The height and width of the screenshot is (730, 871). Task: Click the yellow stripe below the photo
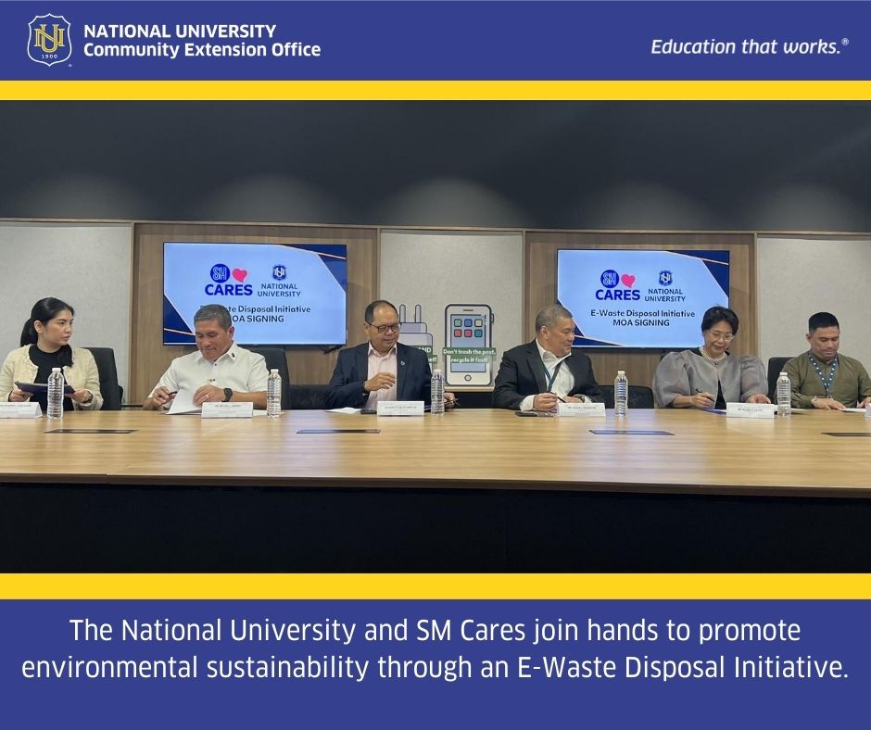(x=435, y=585)
